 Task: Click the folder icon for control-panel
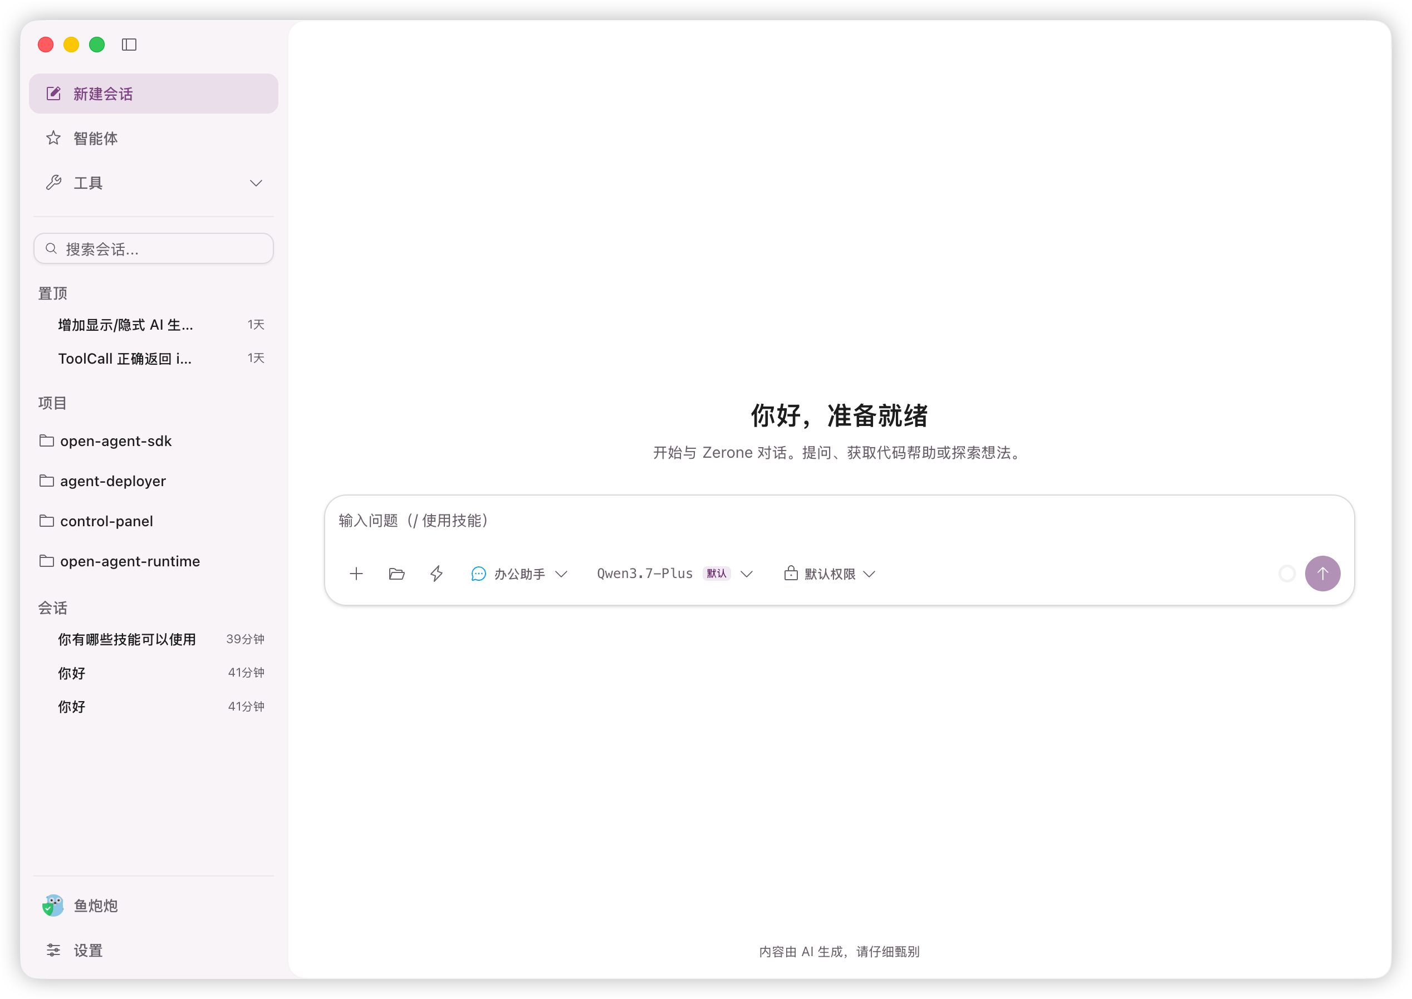coord(47,521)
